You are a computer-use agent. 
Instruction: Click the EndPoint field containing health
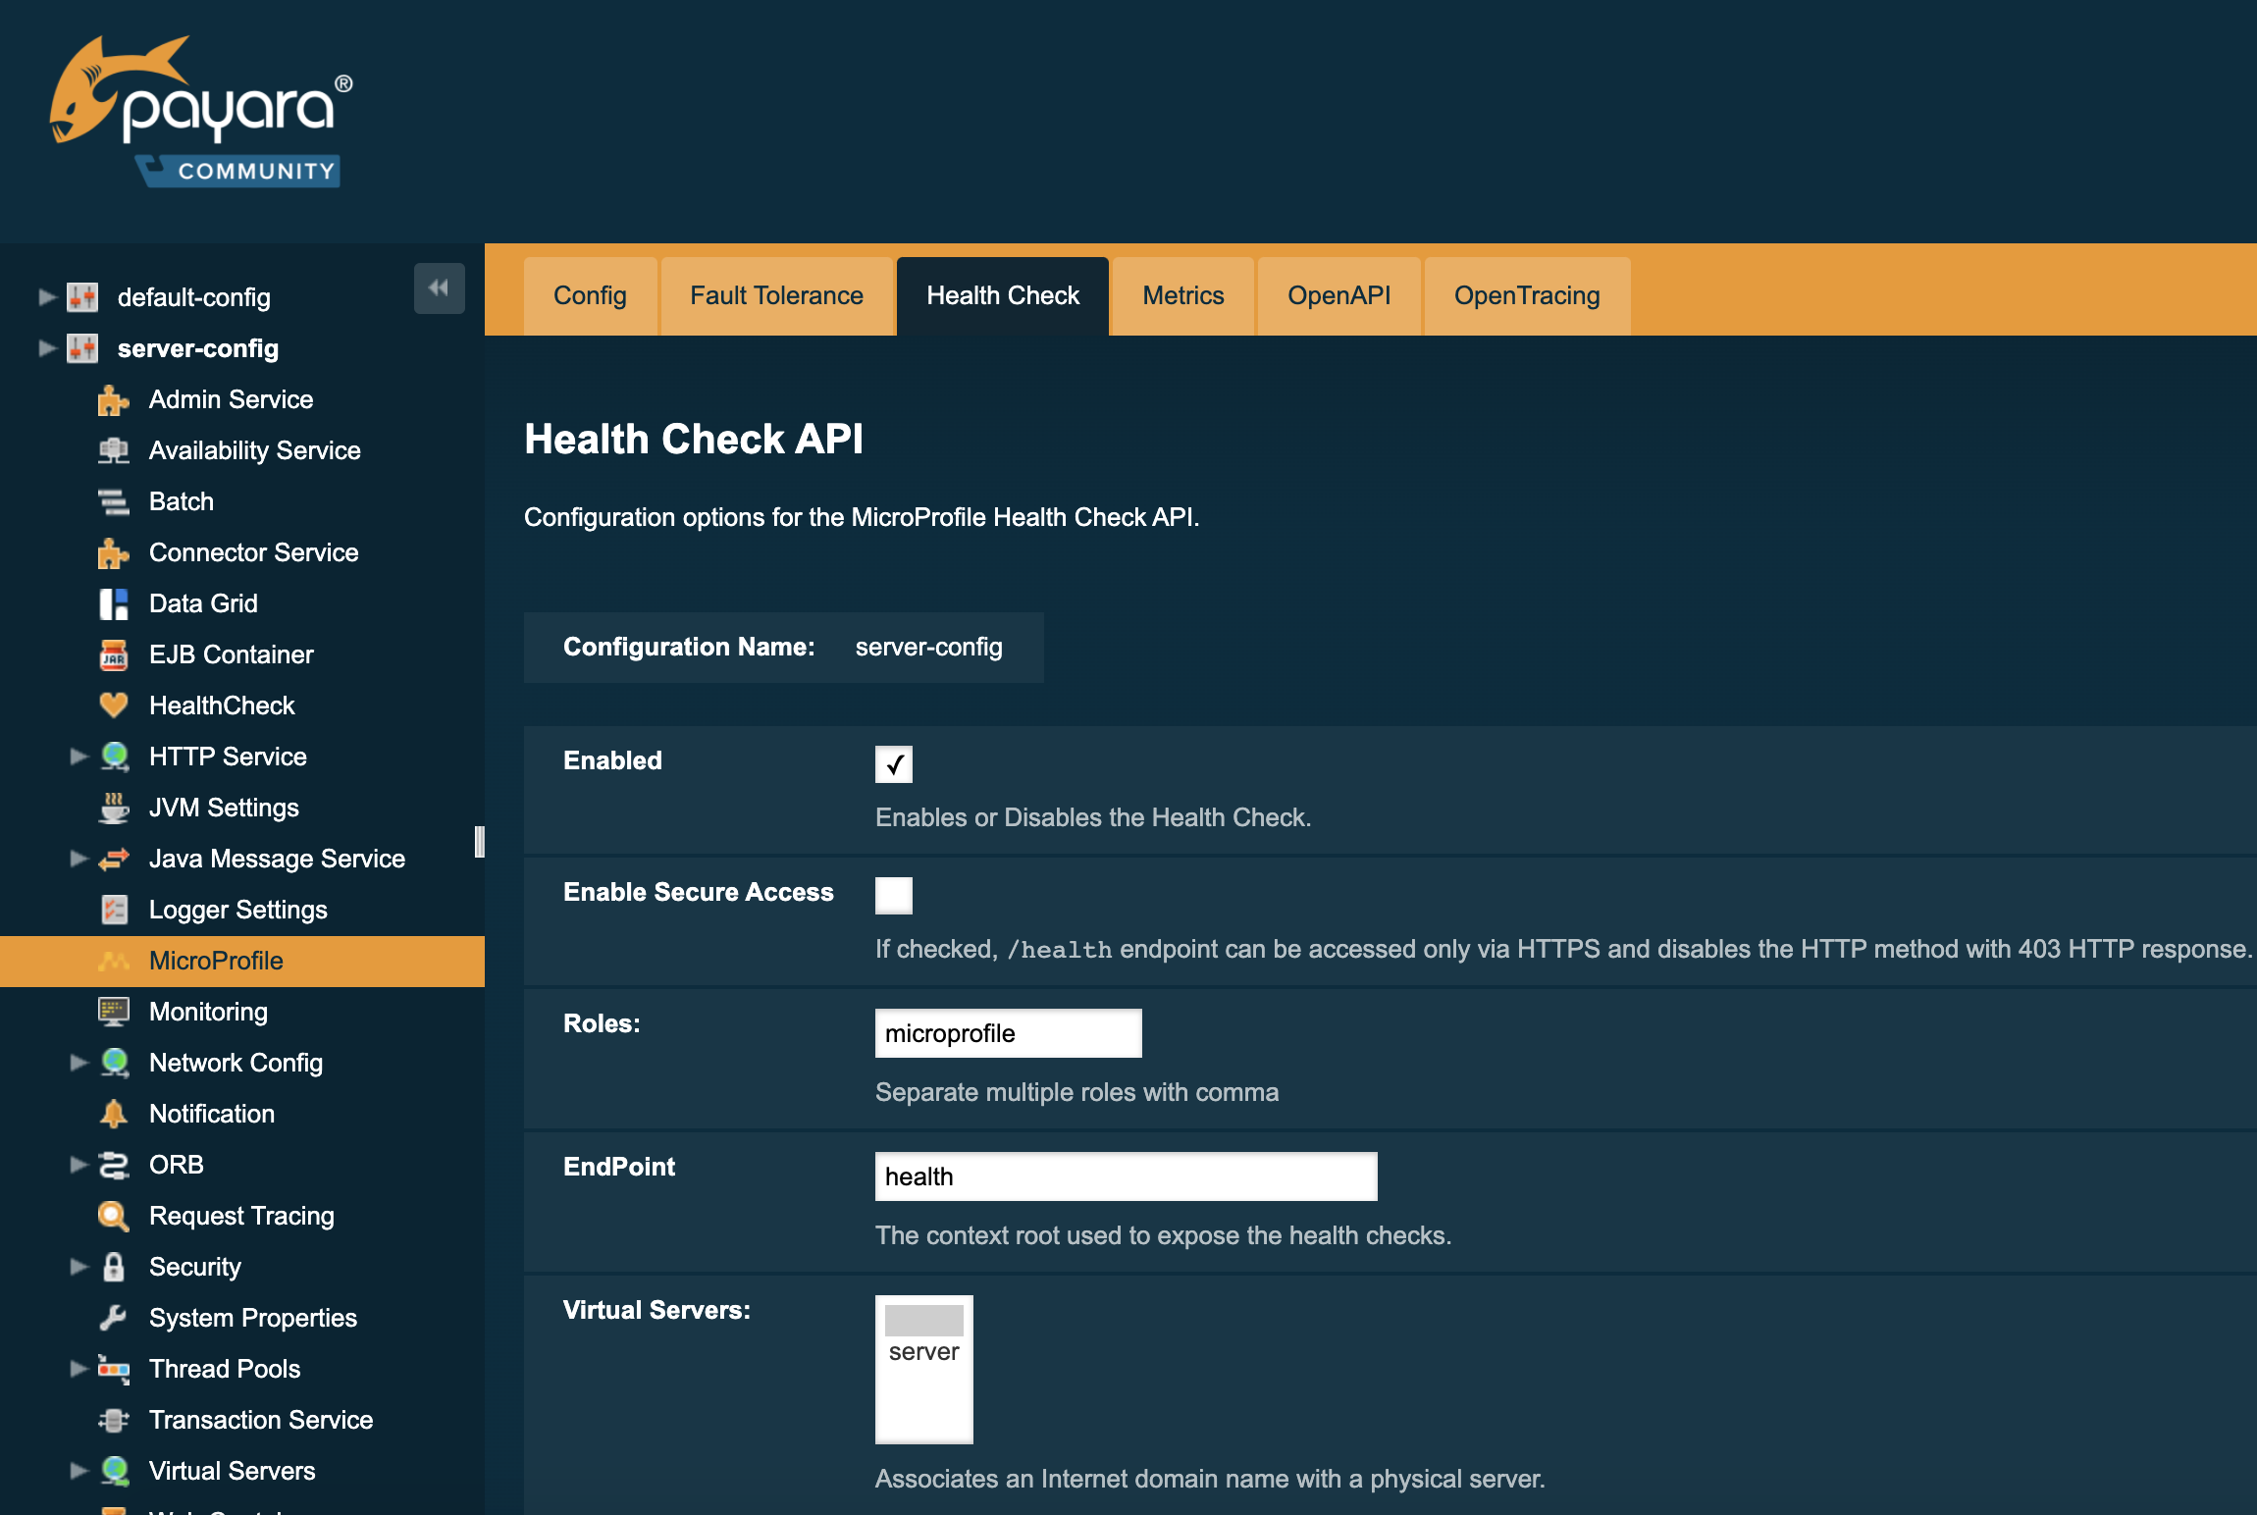[1125, 1175]
